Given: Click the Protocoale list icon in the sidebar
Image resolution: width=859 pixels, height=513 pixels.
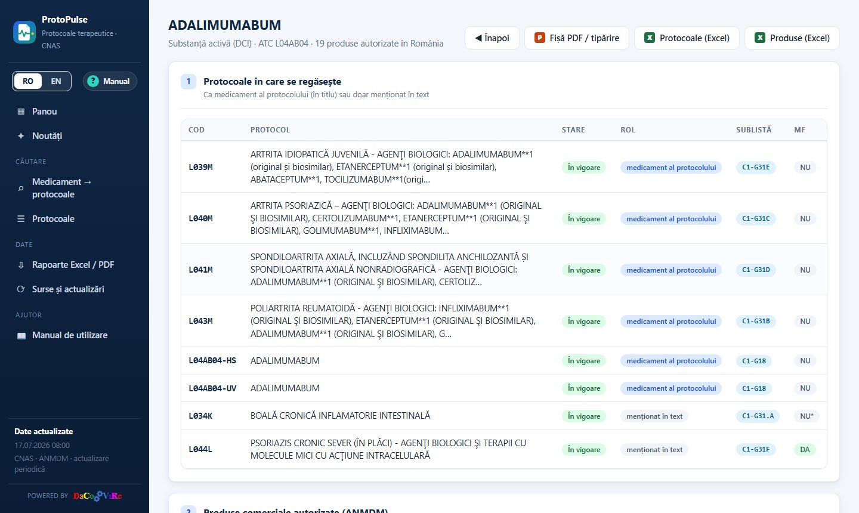Looking at the screenshot, I should 21,219.
